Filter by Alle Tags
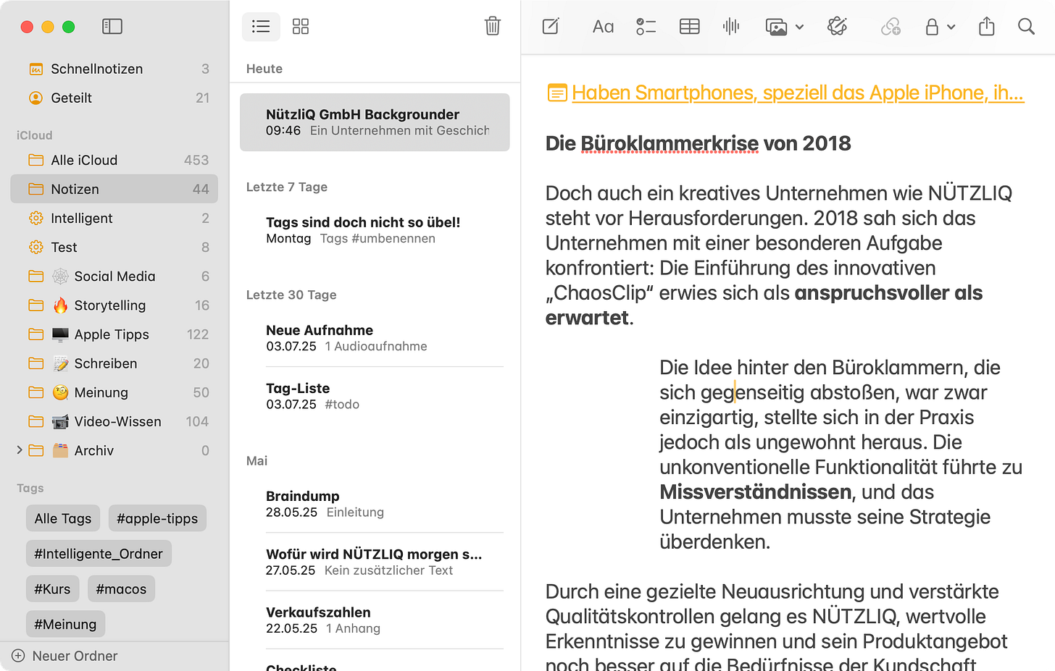 coord(63,518)
